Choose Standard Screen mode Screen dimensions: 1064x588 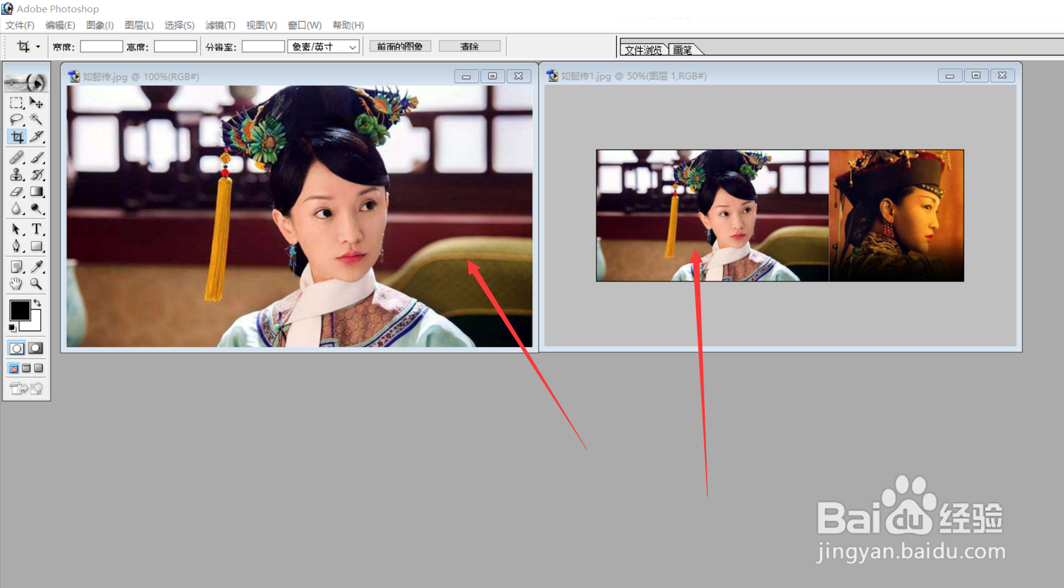(x=14, y=368)
